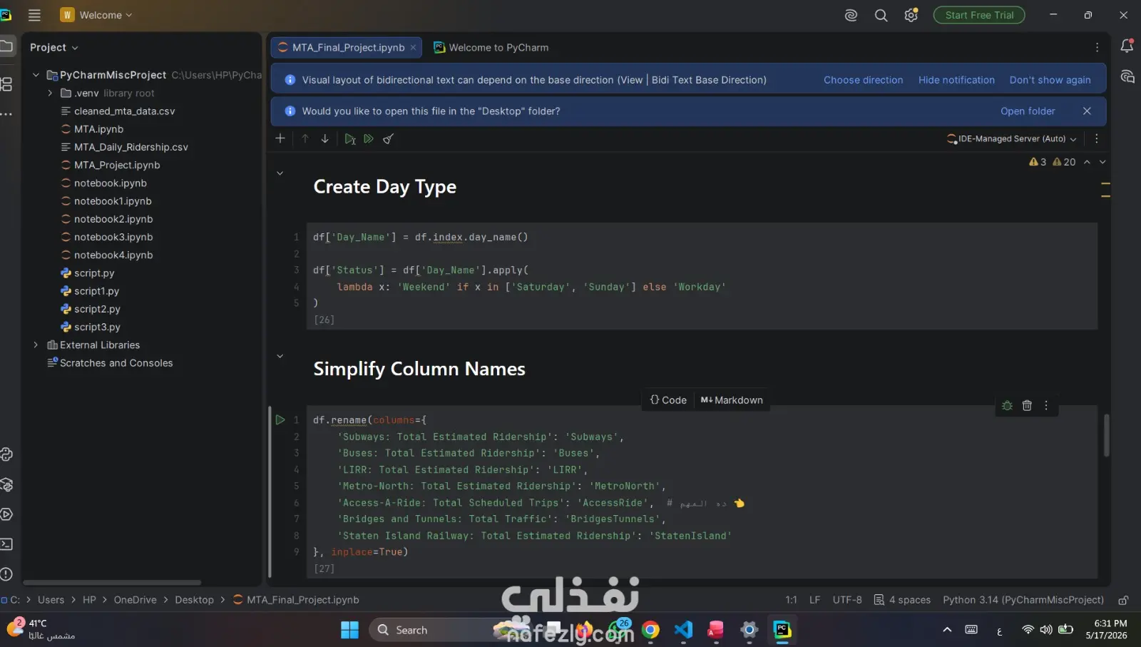Change the 4 spaces indent setting
The height and width of the screenshot is (647, 1141).
click(x=902, y=600)
